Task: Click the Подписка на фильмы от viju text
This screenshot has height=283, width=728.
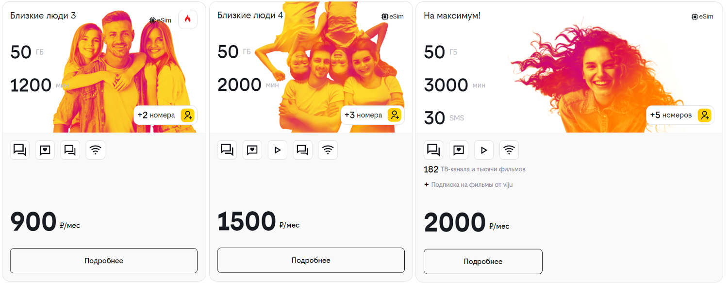Action: pyautogui.click(x=472, y=185)
